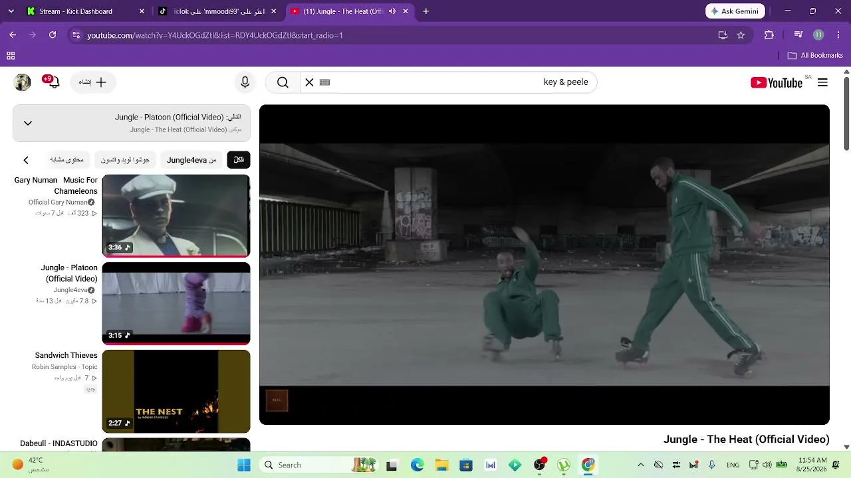Reload the YouTube page
Viewport: 851px width, 478px height.
[x=53, y=35]
